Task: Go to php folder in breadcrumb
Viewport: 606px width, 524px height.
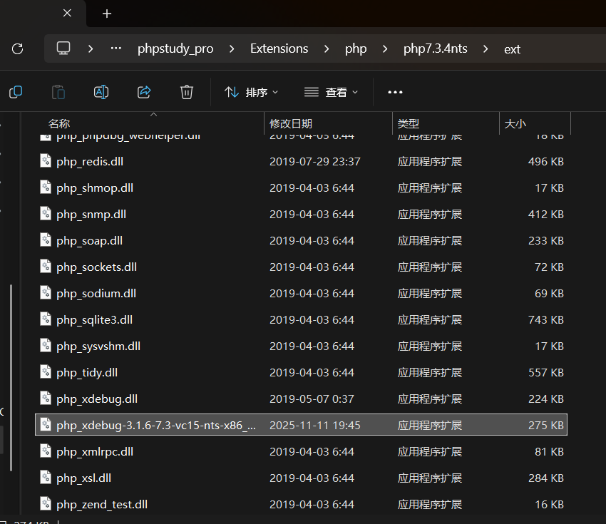Action: point(356,48)
